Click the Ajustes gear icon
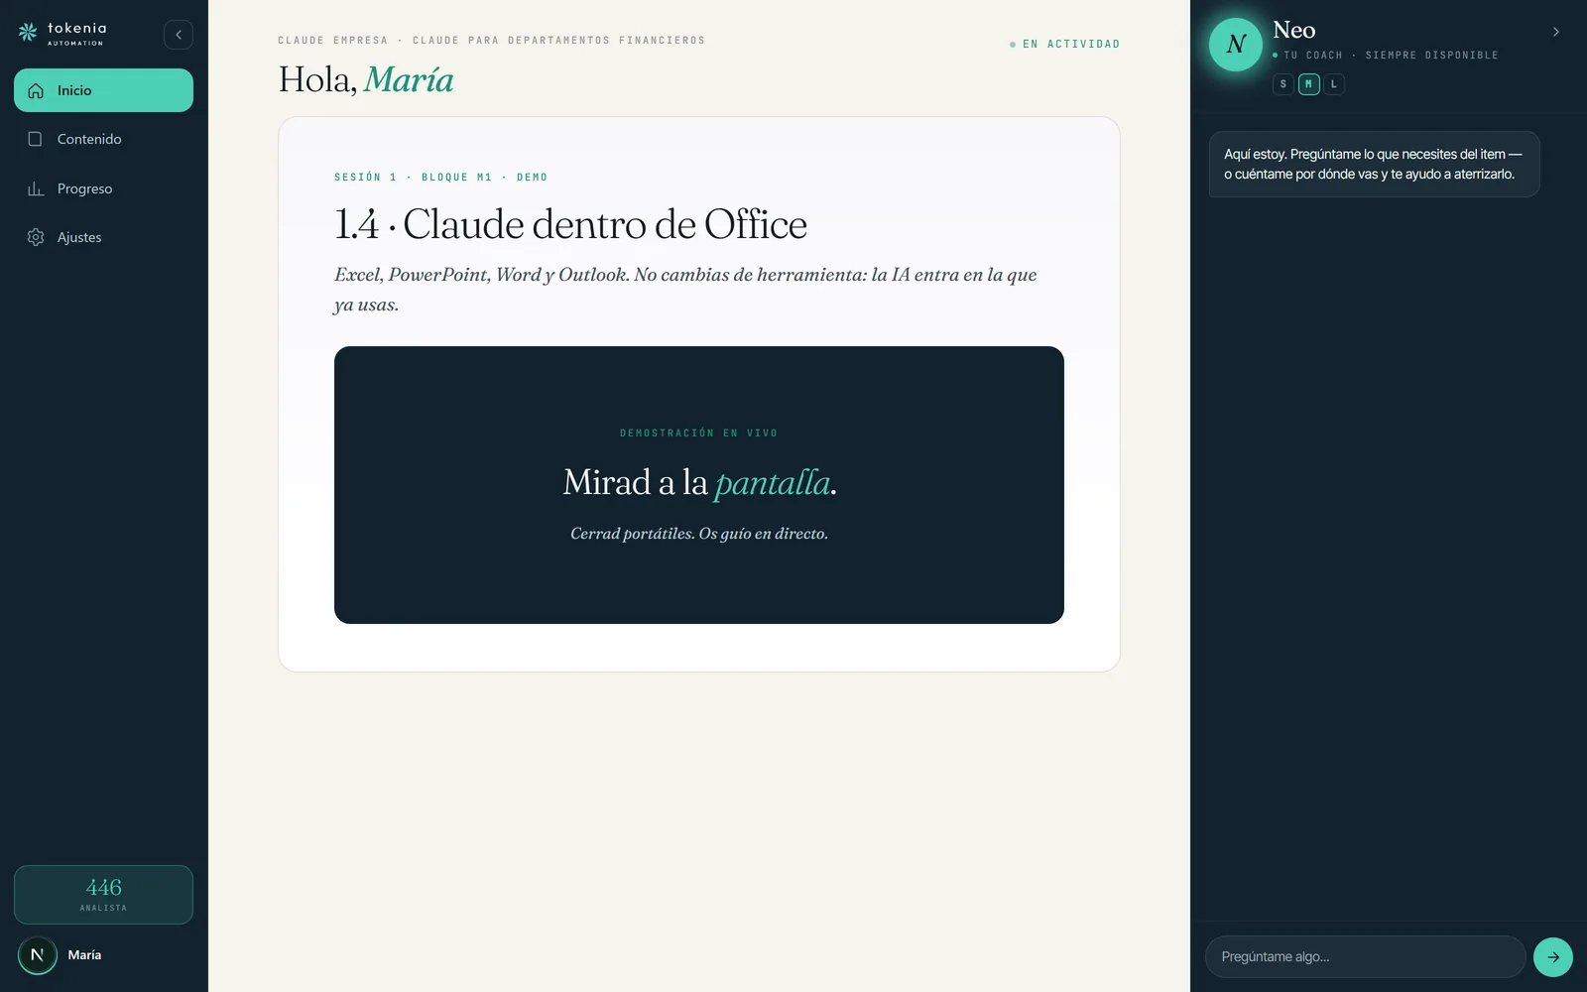The image size is (1587, 992). pyautogui.click(x=36, y=237)
